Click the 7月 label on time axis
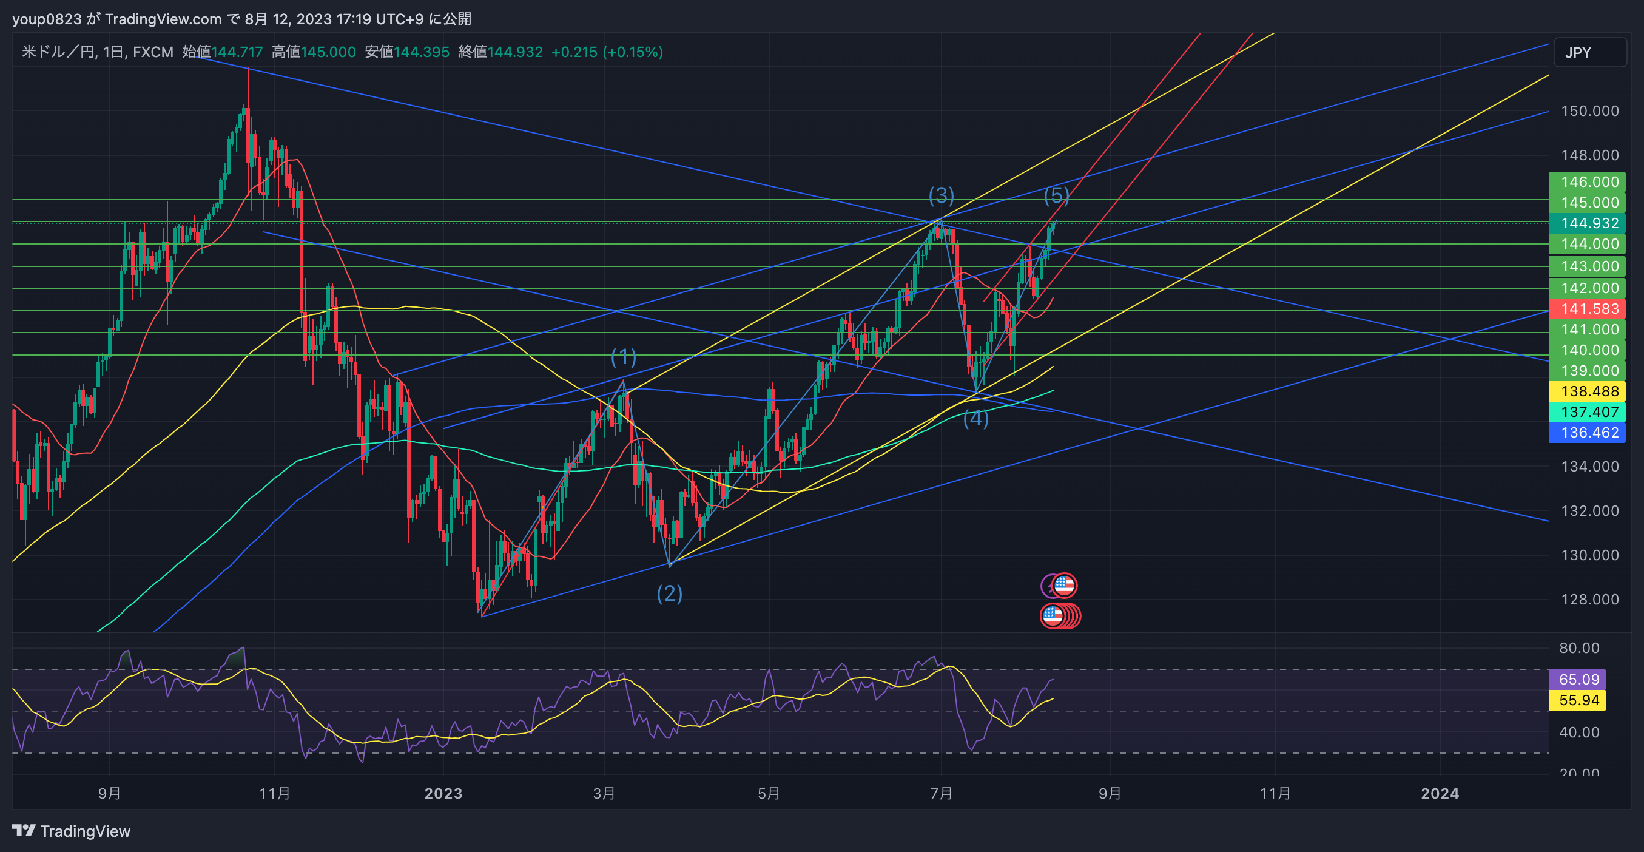The image size is (1644, 852). tap(942, 793)
